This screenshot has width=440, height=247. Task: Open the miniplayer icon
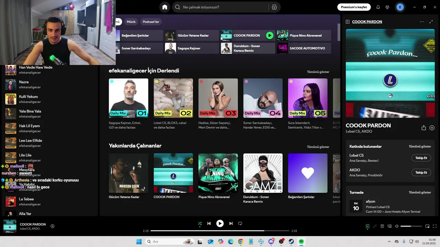click(x=427, y=226)
